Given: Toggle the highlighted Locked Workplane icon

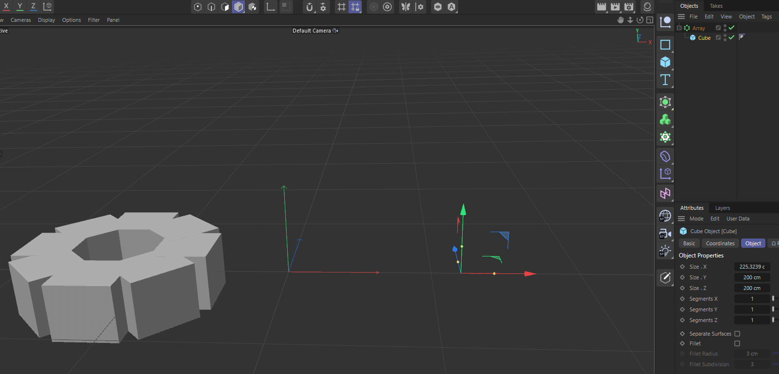Looking at the screenshot, I should [355, 7].
